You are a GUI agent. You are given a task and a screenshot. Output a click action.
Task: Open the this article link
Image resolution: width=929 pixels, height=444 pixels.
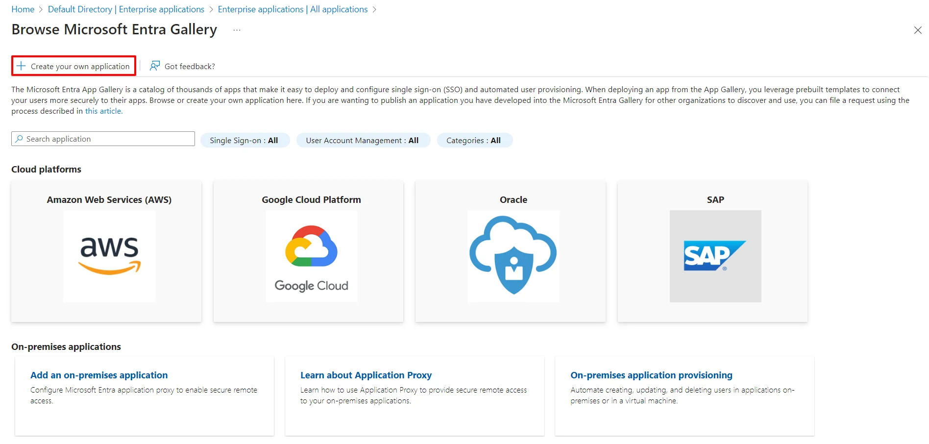click(103, 111)
